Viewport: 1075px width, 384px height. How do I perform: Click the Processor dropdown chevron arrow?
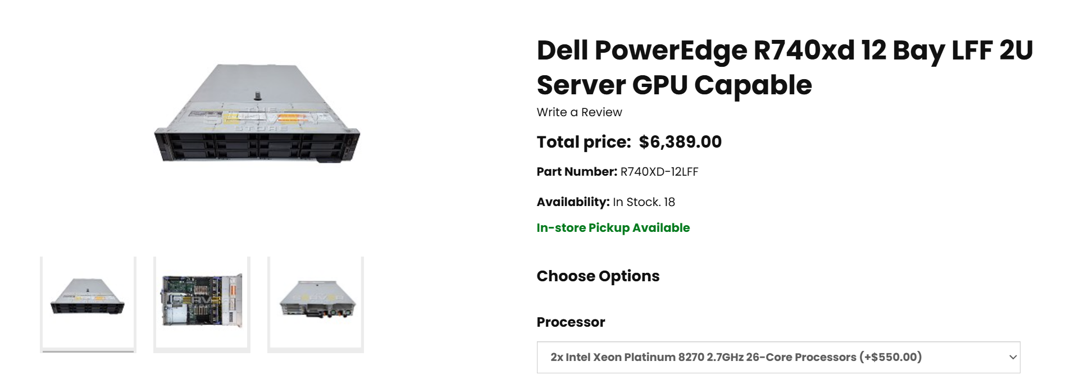click(1013, 357)
